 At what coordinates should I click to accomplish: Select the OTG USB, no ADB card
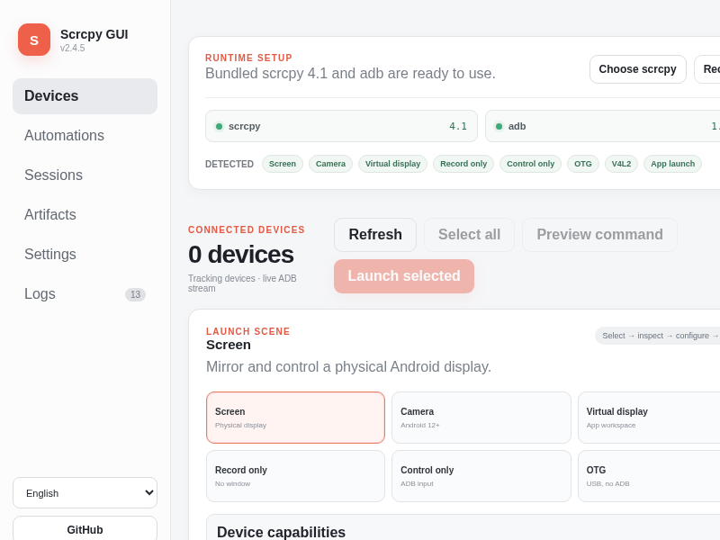click(x=649, y=476)
